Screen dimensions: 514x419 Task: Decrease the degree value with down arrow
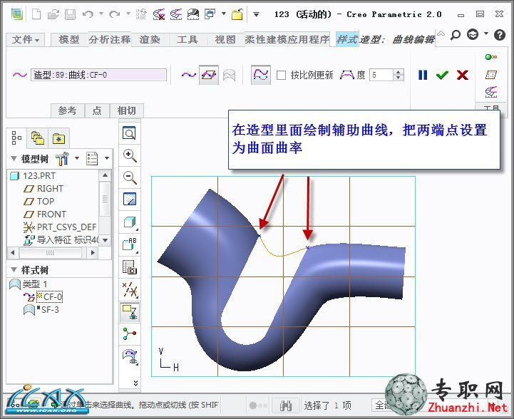pos(398,78)
